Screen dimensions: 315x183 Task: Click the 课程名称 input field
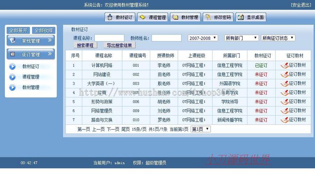[x=109, y=38]
